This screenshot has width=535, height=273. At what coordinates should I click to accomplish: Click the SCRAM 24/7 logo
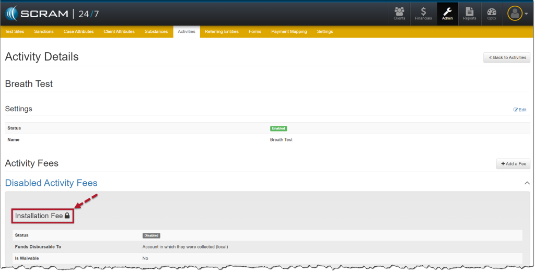pyautogui.click(x=52, y=13)
